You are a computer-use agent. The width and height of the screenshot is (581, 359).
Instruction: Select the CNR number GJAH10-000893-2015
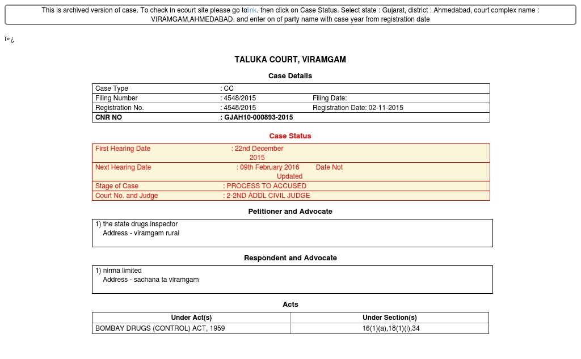[258, 117]
